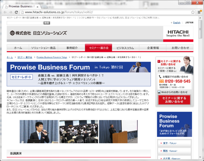
Task: Go forward using browser forward arrow
Action: [x=11, y=12]
